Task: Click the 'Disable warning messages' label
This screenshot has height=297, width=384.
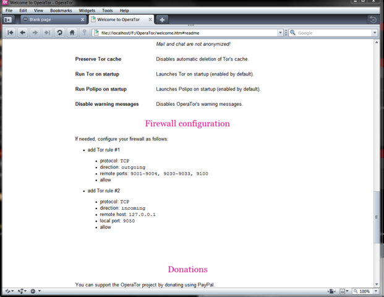Action: pyautogui.click(x=107, y=104)
